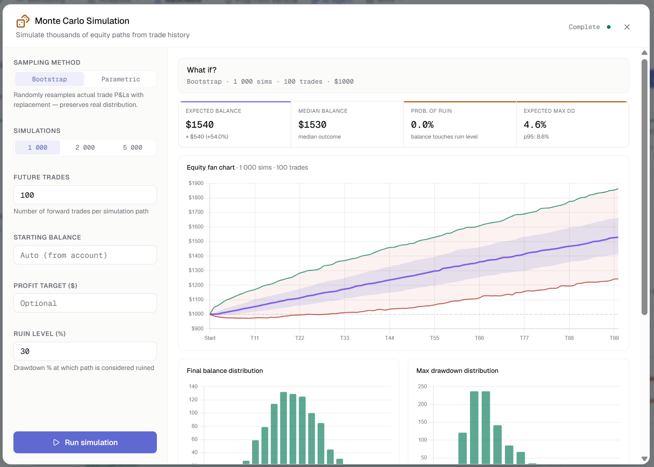
Task: Click the Monte Carlo dice icon
Action: point(23,21)
